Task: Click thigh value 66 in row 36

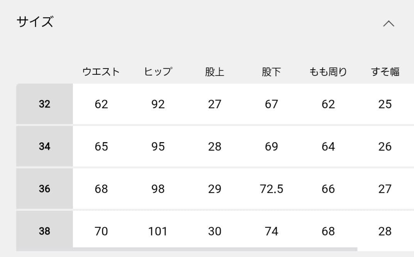Action: 328,189
